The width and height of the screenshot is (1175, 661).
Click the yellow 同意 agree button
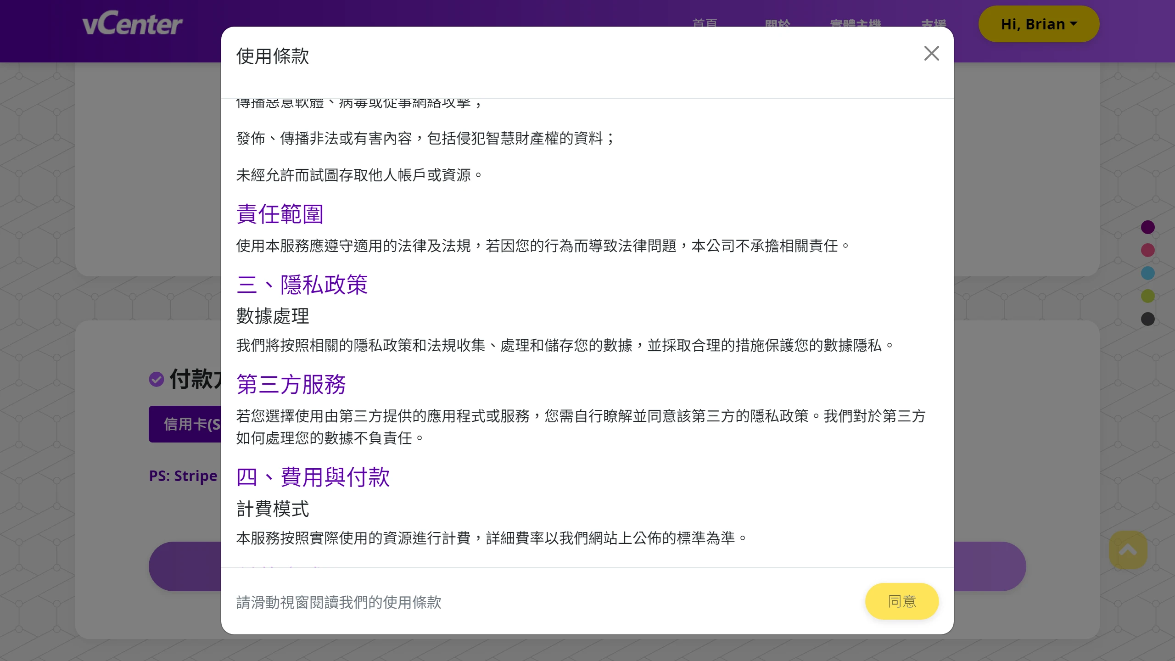point(901,601)
